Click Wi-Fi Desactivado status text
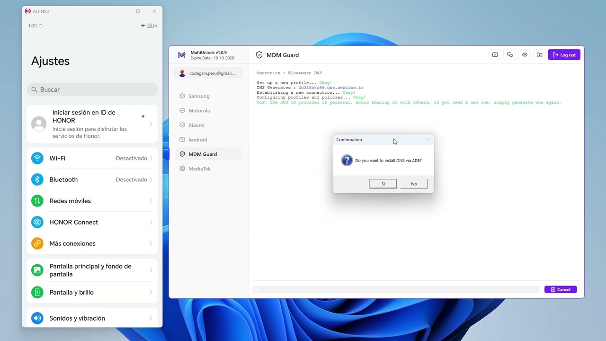The image size is (606, 341). tap(132, 158)
